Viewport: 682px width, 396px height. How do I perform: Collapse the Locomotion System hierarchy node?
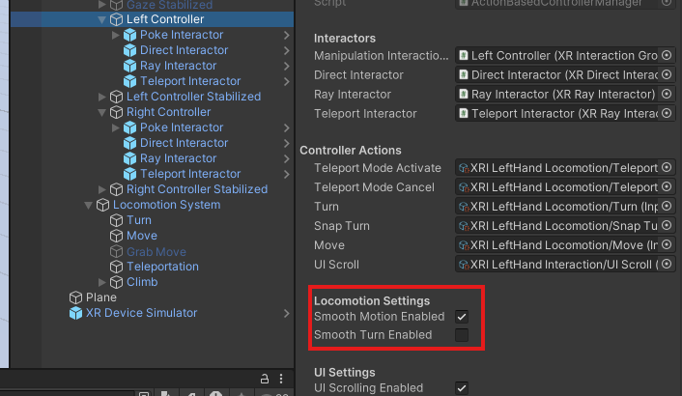89,205
